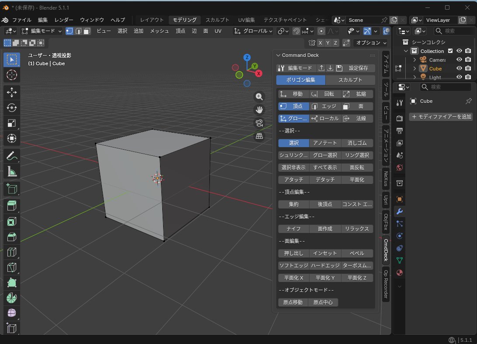
Task: Select the Annotate pencil tool
Action: tap(11, 156)
